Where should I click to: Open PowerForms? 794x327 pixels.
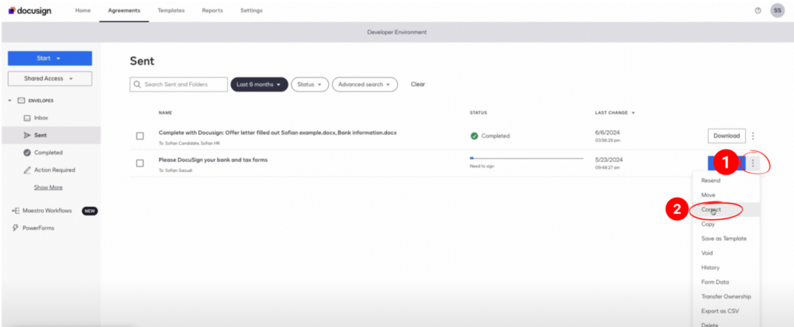coord(38,228)
